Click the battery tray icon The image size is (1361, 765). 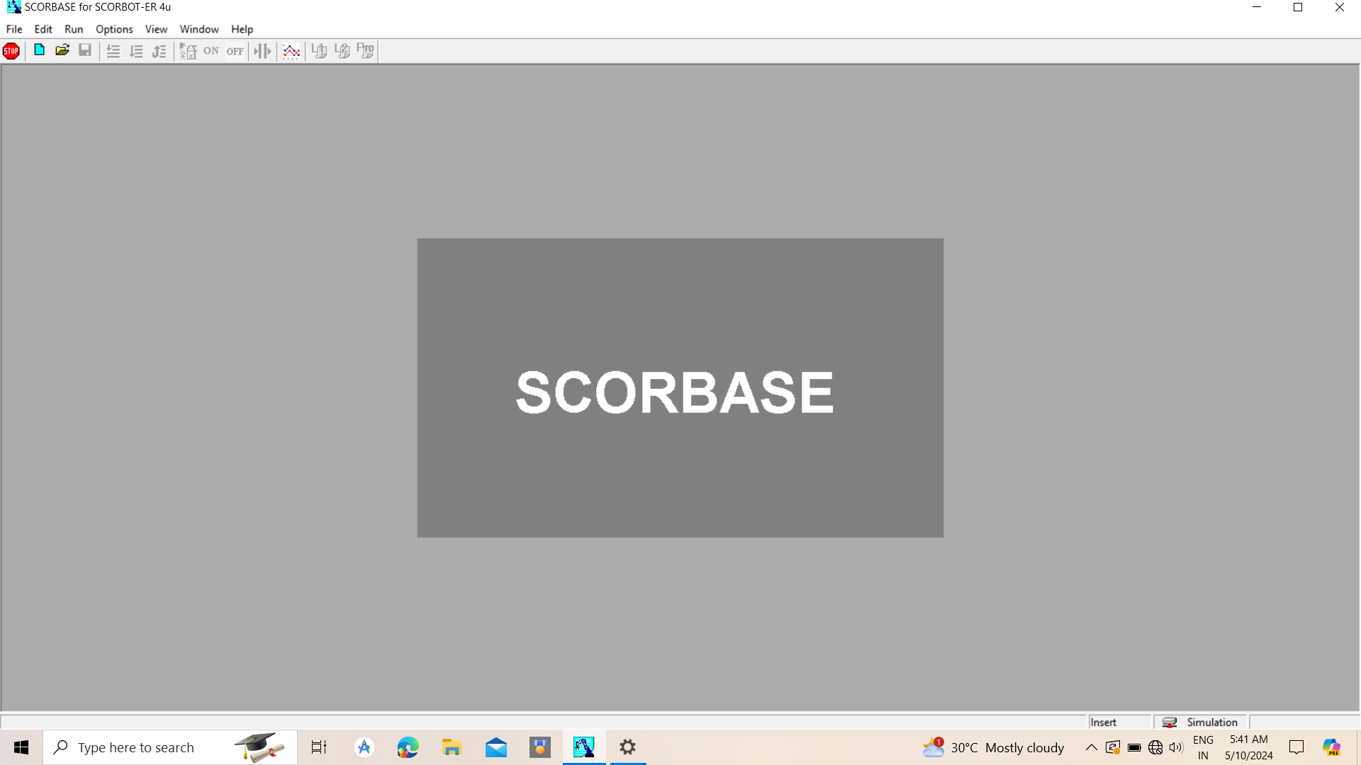click(x=1134, y=747)
